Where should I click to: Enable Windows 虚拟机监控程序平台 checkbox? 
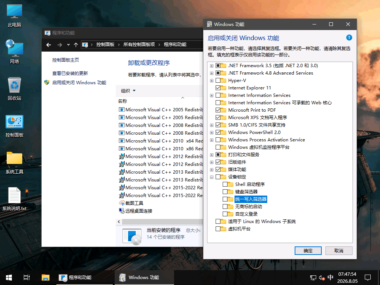click(x=218, y=147)
